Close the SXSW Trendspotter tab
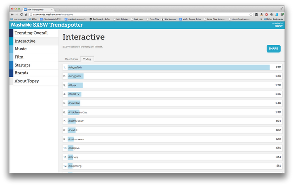294x186 pixels. [x=52, y=9]
